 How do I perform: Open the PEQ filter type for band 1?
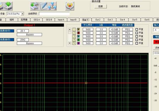128,30
